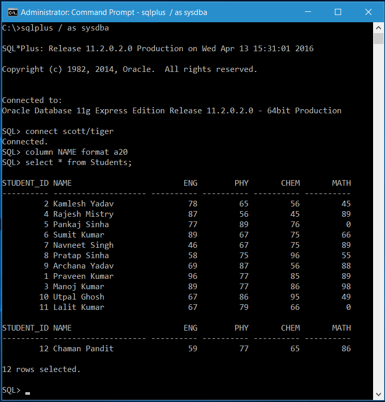
Task: Click the name 'Sumit Kumar'
Action: tap(79, 234)
